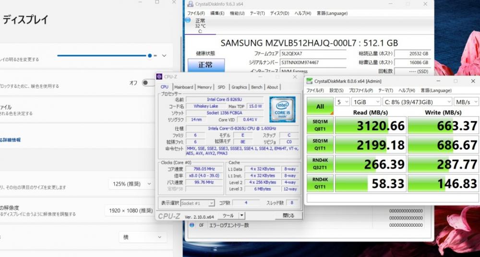Click the ツール button in CPU-Z
Viewport: 480px width, 257px height.
[x=228, y=216]
